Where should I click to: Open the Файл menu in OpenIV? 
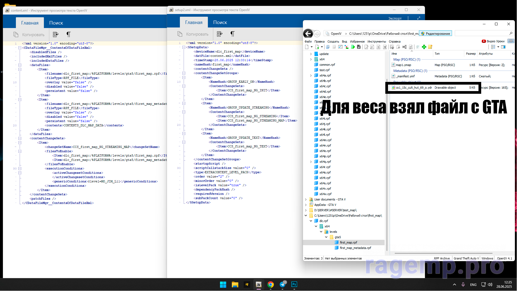tap(308, 41)
